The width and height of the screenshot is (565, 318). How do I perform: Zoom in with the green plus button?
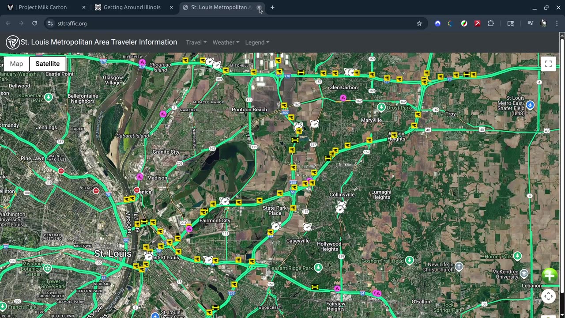click(x=549, y=276)
